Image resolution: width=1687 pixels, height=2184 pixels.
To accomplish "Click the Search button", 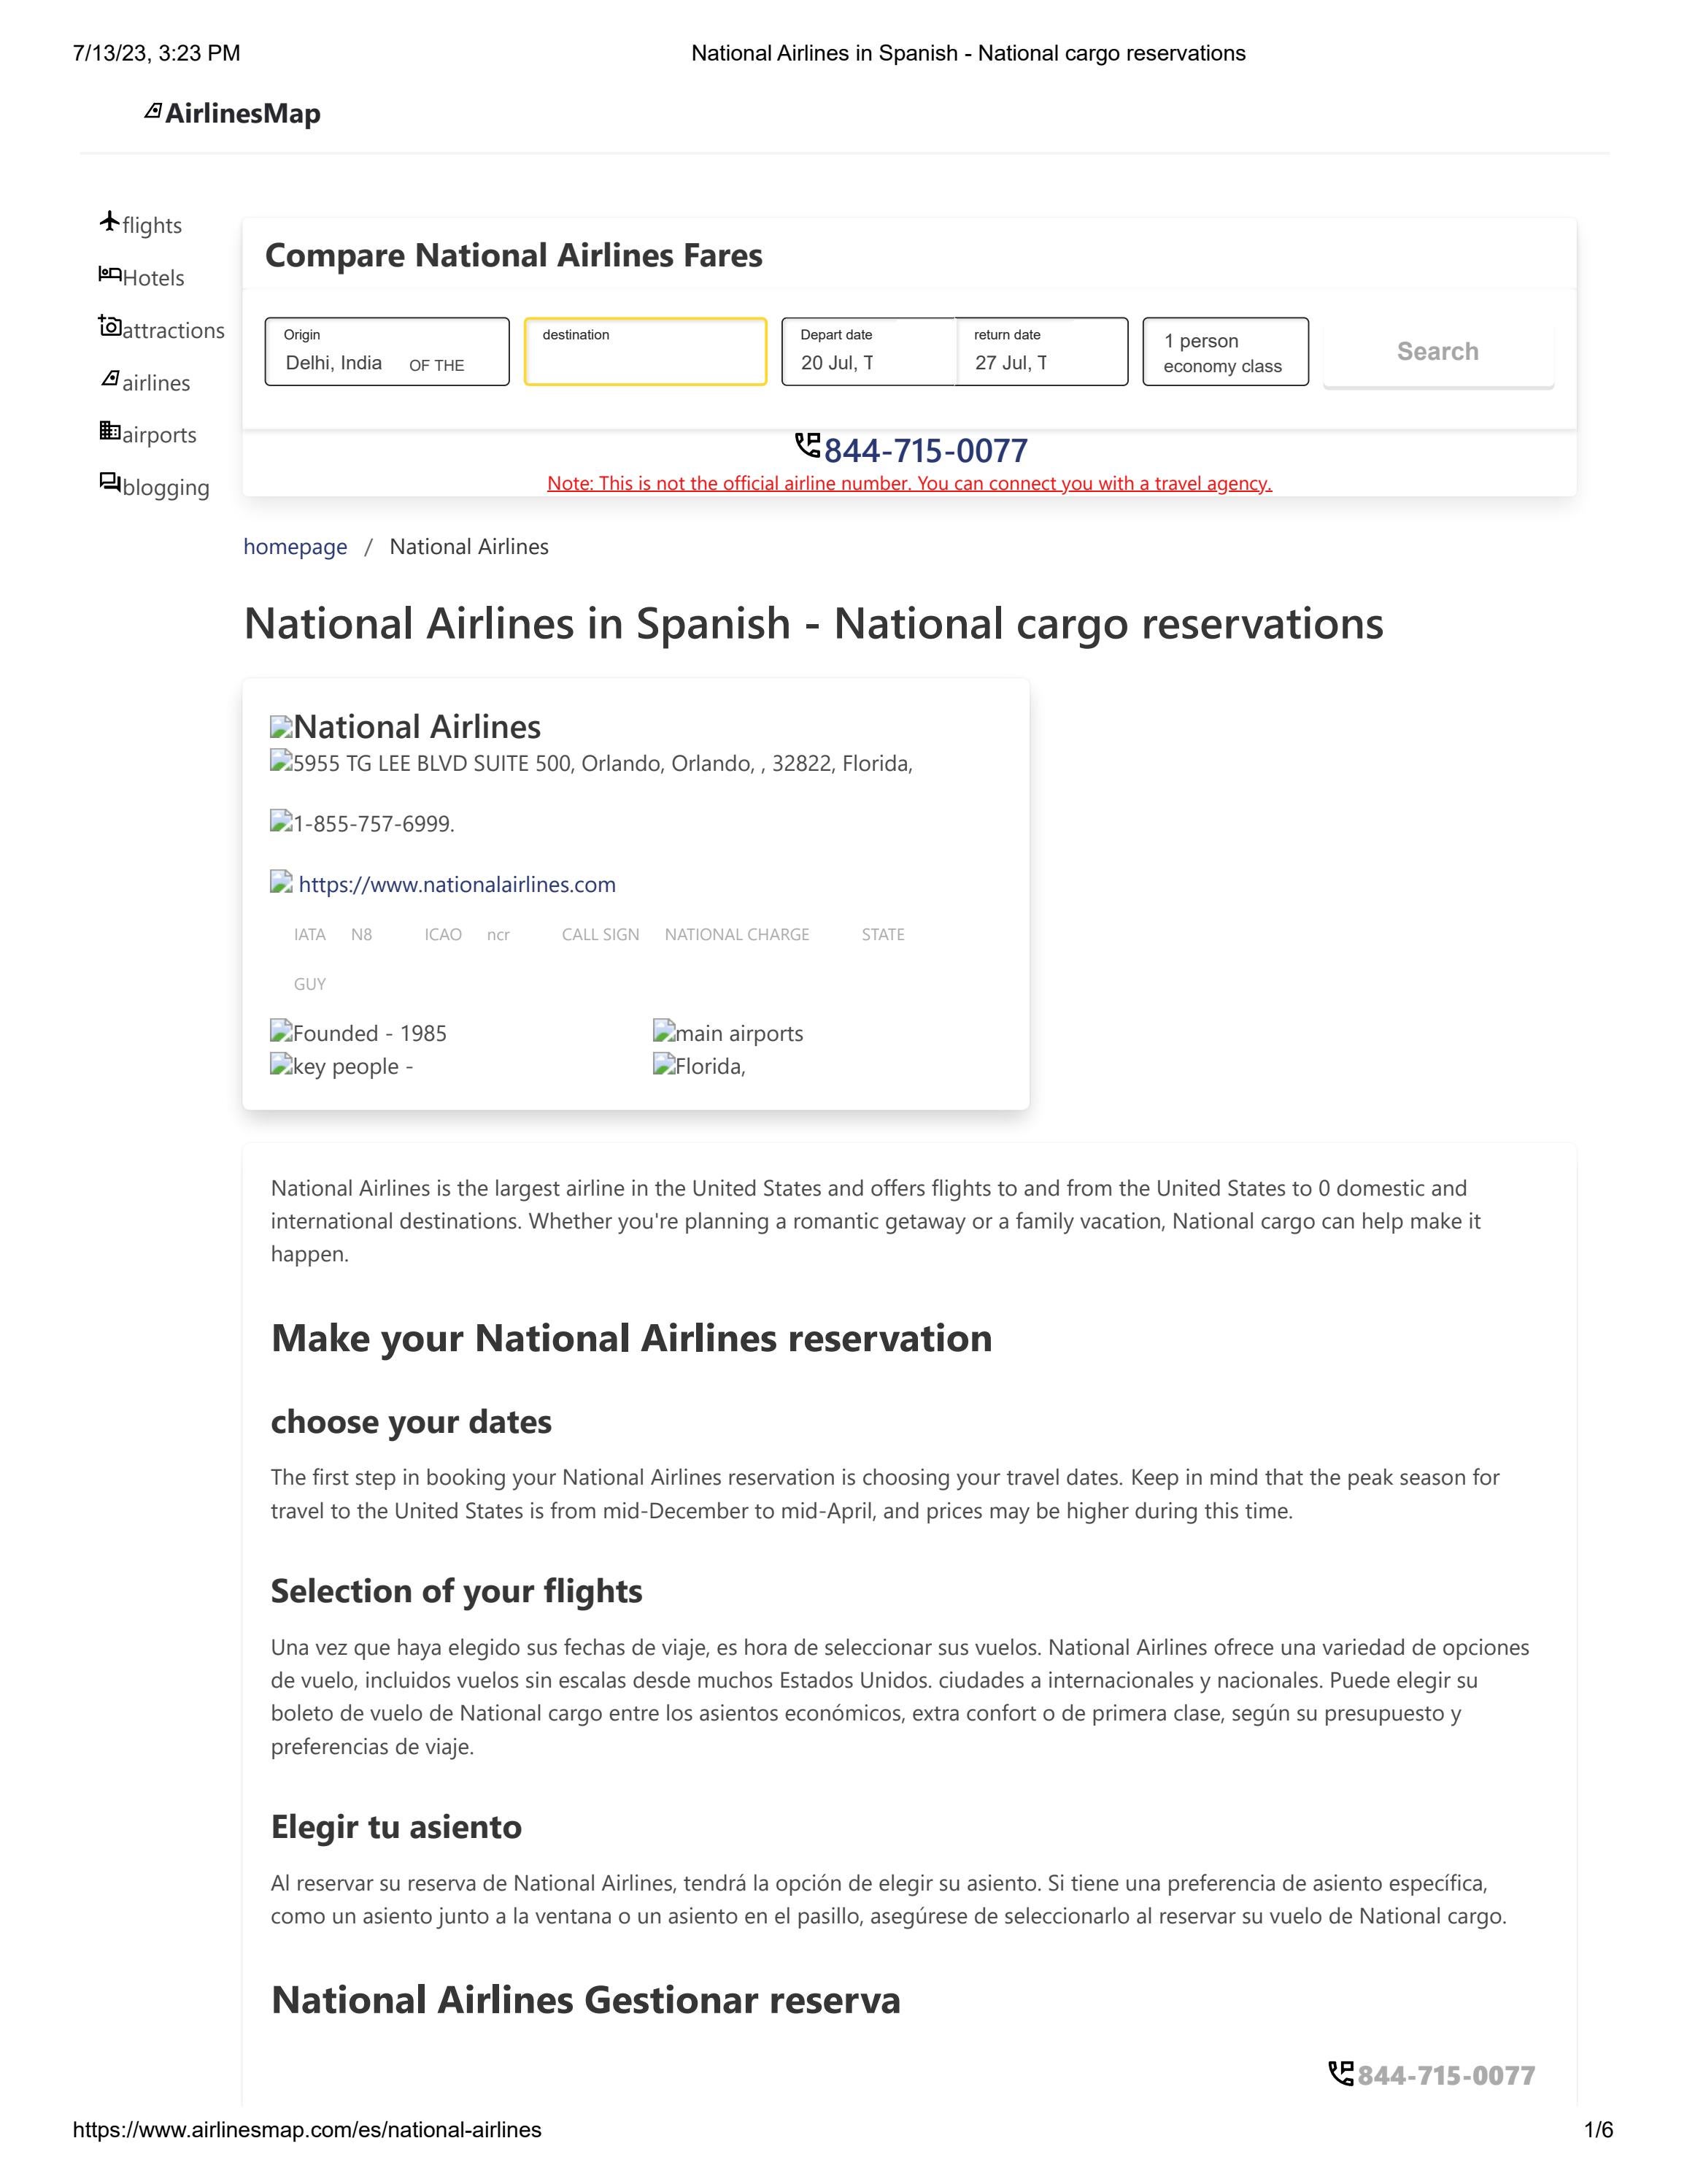I will (x=1438, y=351).
